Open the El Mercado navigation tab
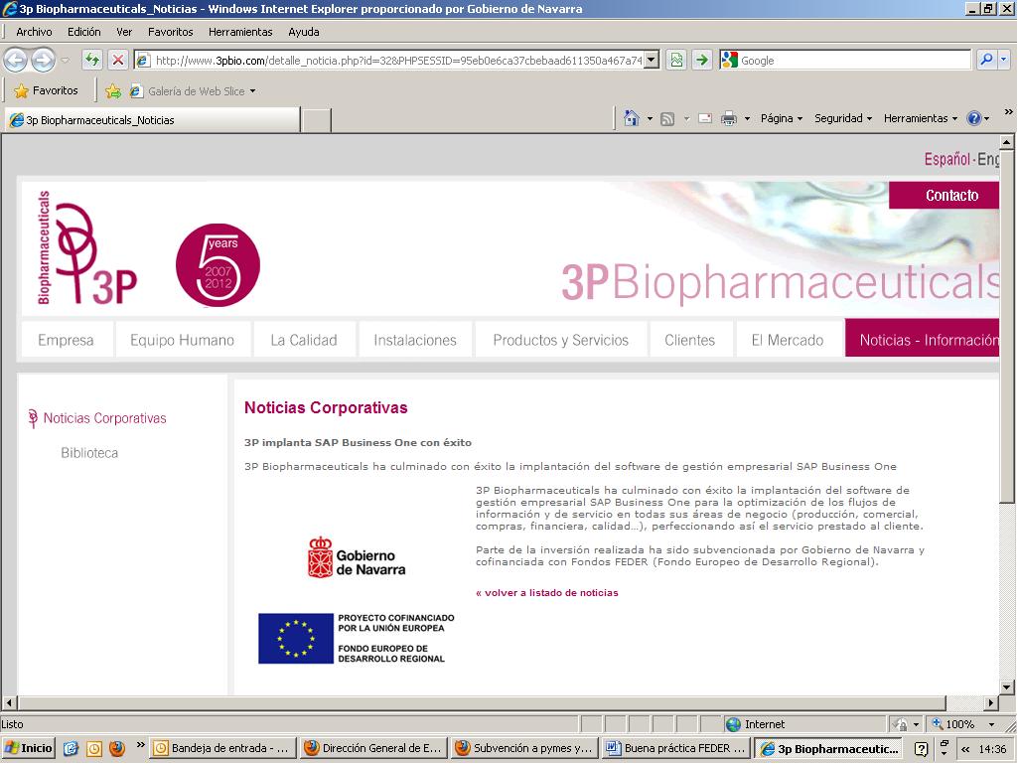Viewport: 1018px width, 764px height. click(x=788, y=340)
